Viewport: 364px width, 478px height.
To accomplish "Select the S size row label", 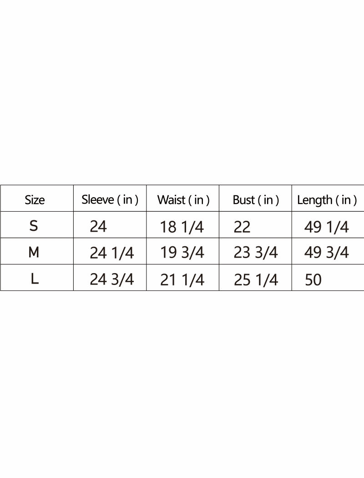I will 34,226.
